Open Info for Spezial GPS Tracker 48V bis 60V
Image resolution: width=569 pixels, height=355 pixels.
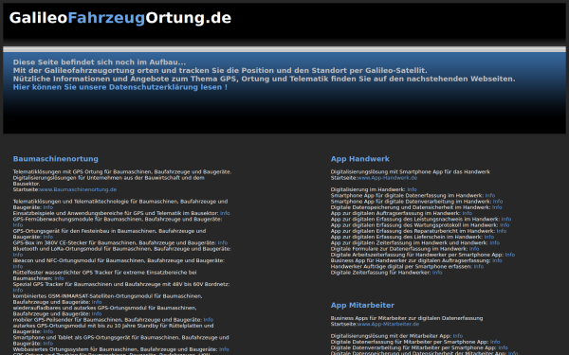click(18, 291)
